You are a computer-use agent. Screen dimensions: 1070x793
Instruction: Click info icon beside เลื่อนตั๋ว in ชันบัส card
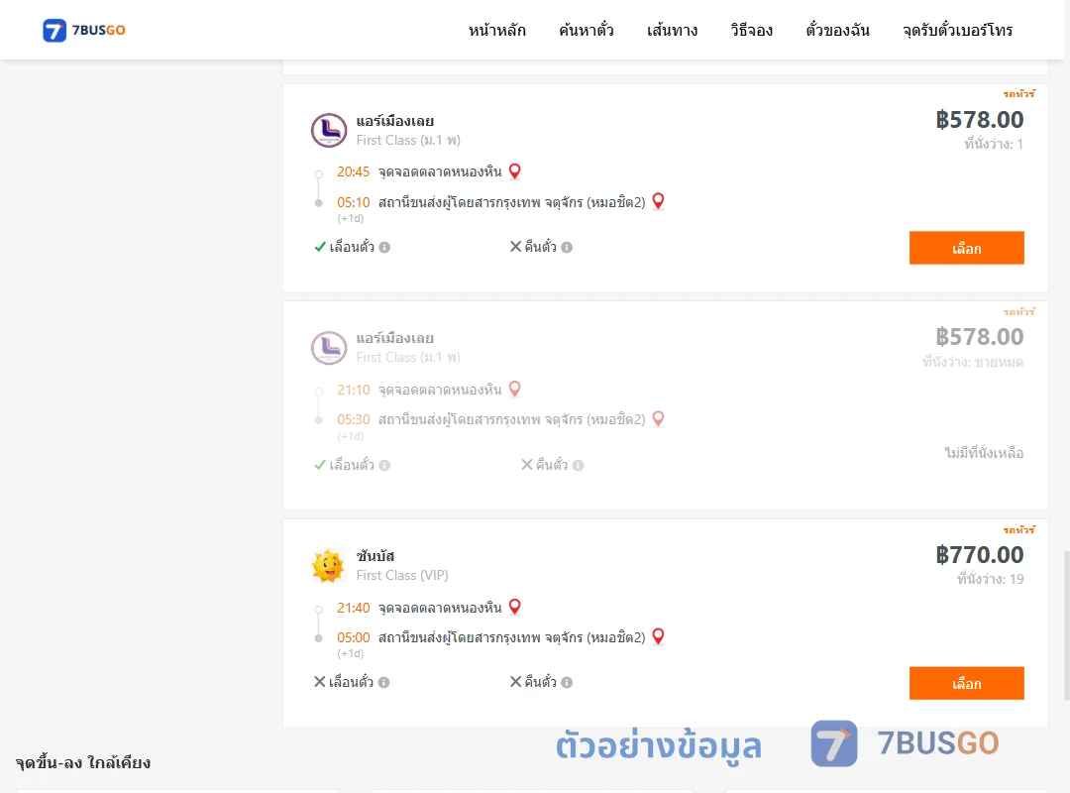384,682
